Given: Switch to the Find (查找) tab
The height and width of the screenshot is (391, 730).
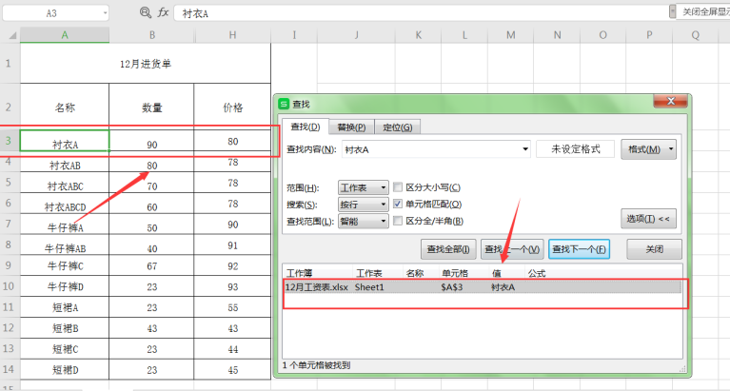Looking at the screenshot, I should click(306, 127).
